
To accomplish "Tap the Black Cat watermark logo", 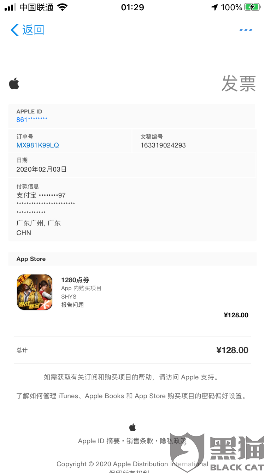I will pyautogui.click(x=217, y=452).
